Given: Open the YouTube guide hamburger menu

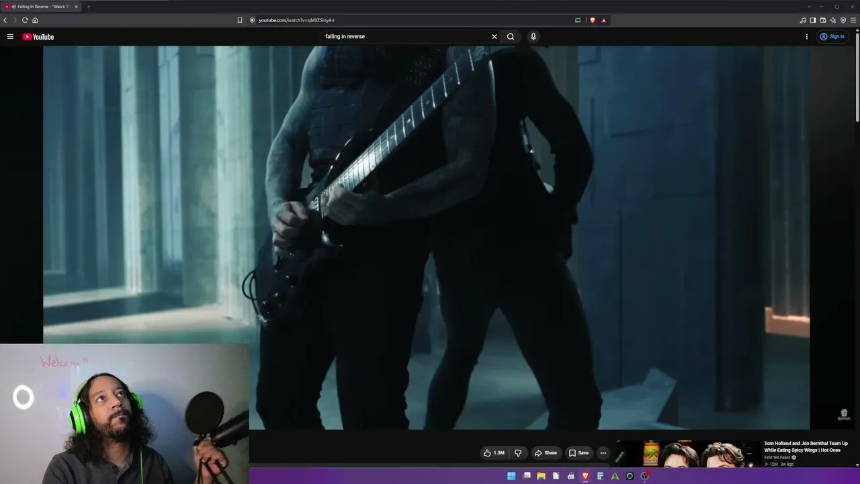Looking at the screenshot, I should [10, 37].
